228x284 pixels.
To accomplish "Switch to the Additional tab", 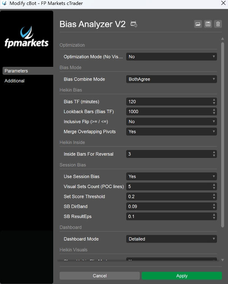I will coord(14,81).
